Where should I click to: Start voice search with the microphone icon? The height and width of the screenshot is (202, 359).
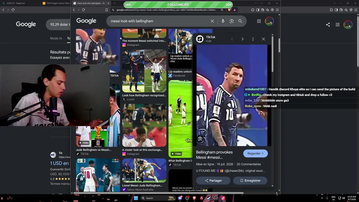tap(223, 21)
